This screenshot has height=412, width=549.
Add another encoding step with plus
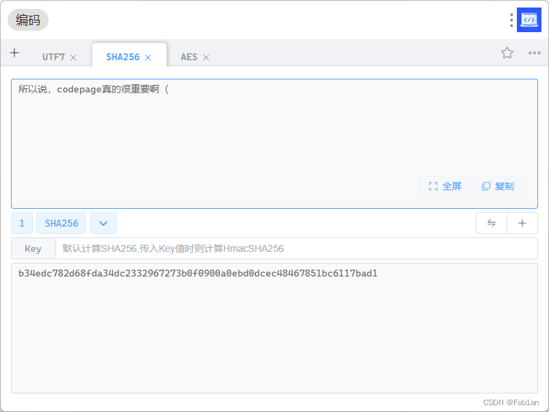(522, 223)
